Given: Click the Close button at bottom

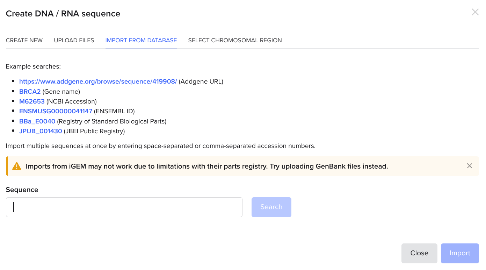Looking at the screenshot, I should [x=419, y=253].
